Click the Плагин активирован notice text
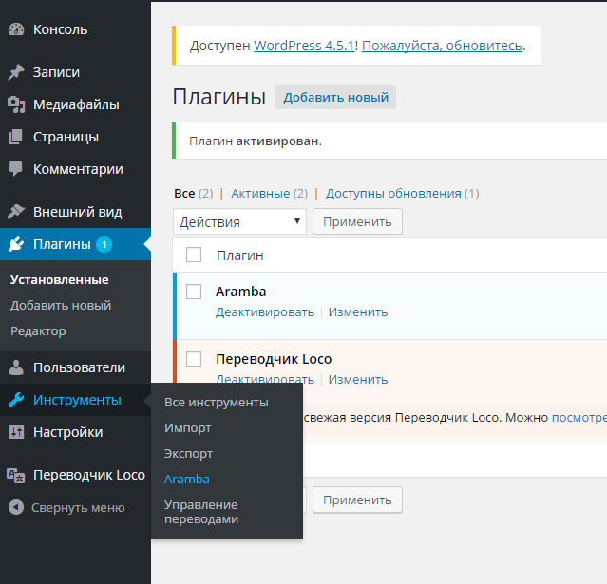Screen dimensions: 607x584 coord(256,141)
